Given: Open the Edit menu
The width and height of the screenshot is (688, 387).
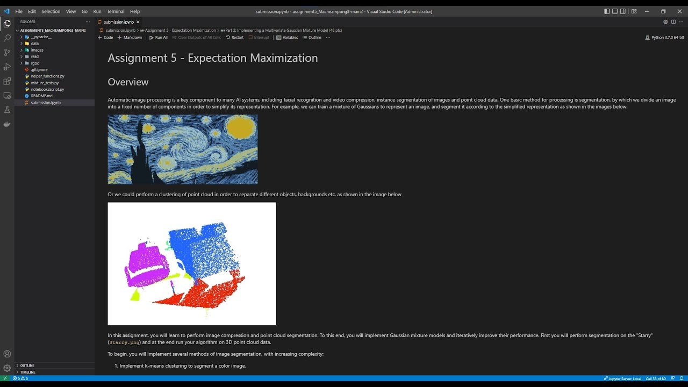Looking at the screenshot, I should click(32, 11).
